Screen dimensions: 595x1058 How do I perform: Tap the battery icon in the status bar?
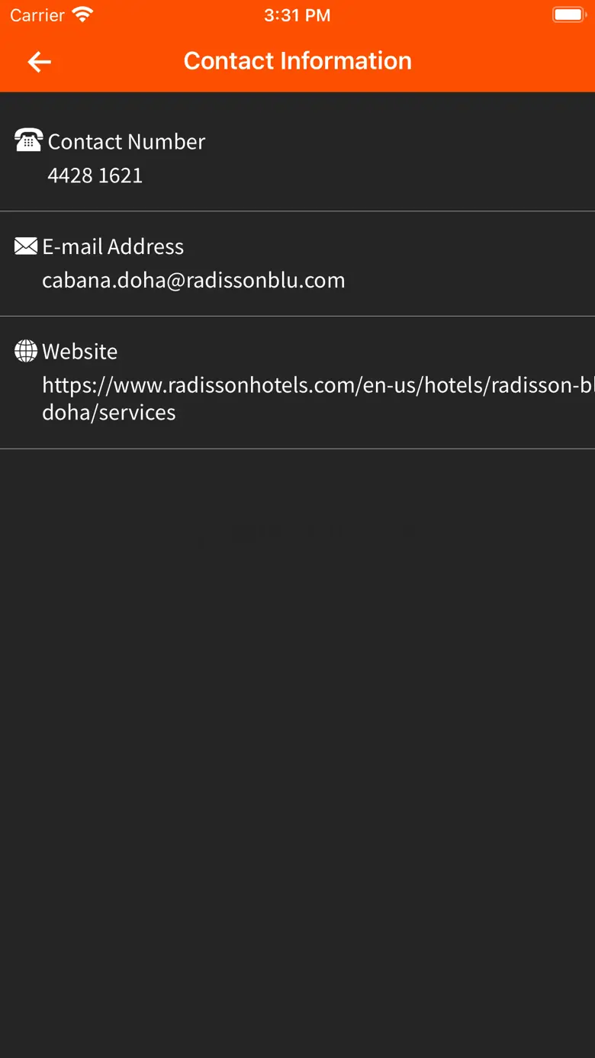568,14
